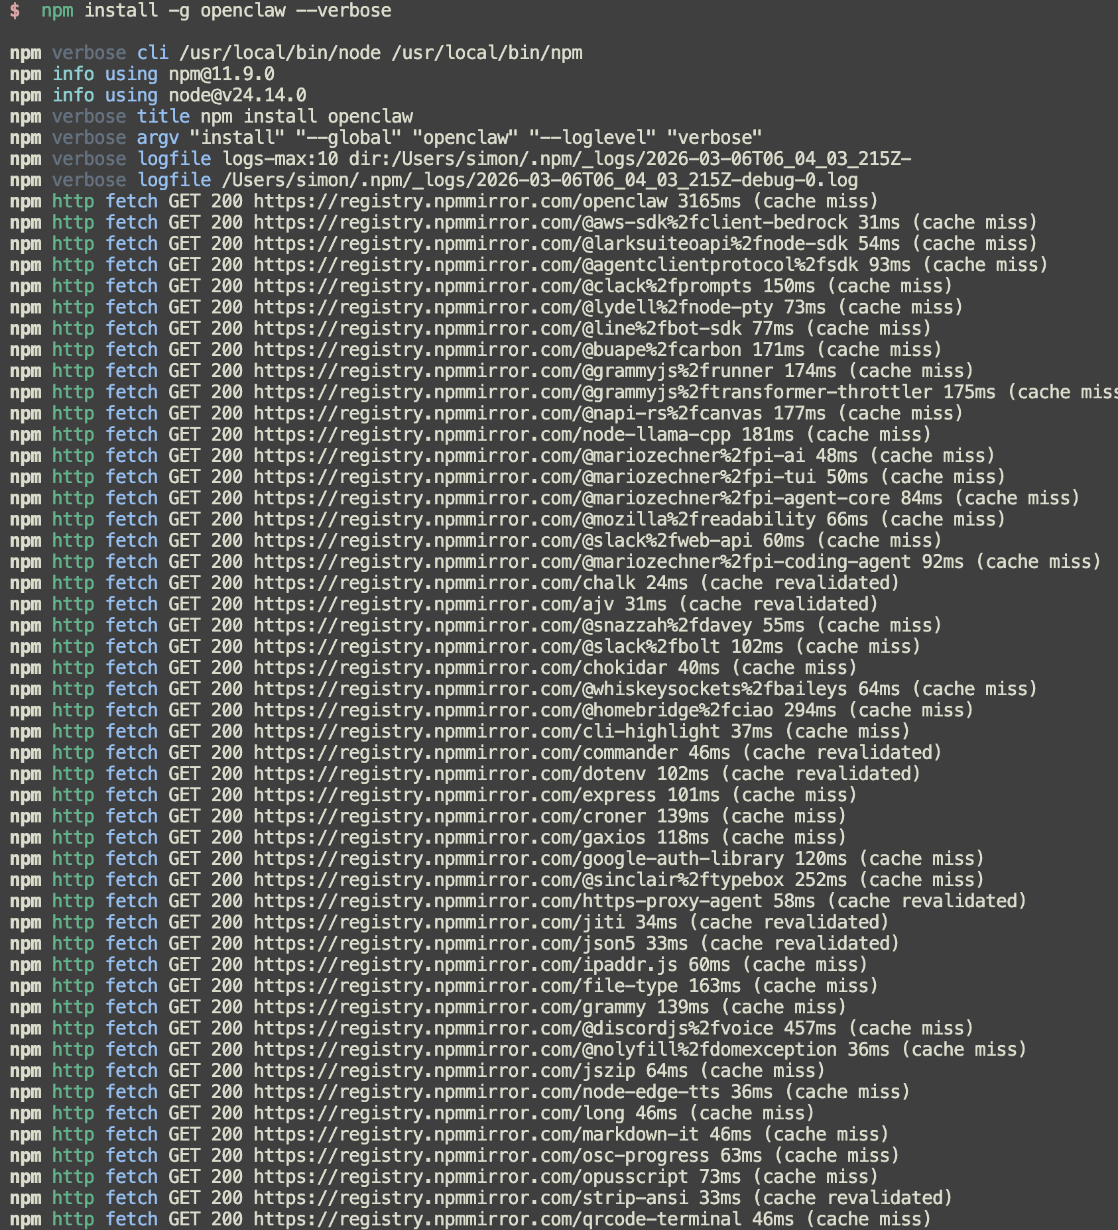The image size is (1118, 1230).
Task: Click the @grammyjs%2frunner fetch URL
Action: tap(513, 371)
